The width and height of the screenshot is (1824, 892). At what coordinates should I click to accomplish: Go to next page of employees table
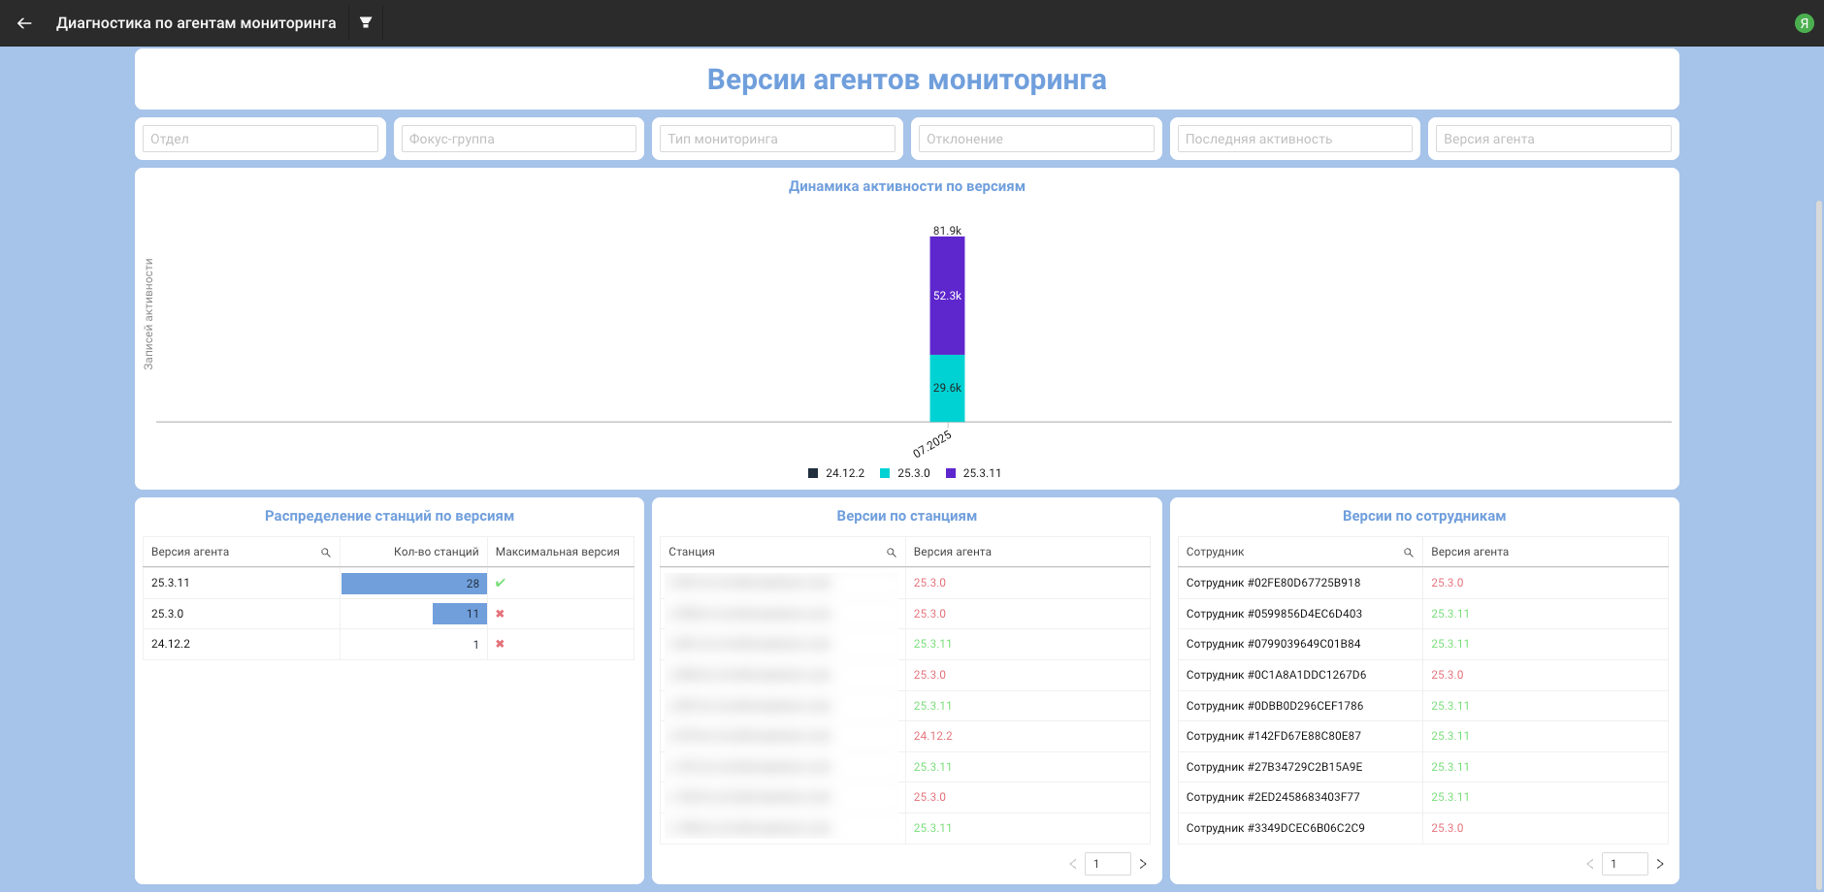1660,864
